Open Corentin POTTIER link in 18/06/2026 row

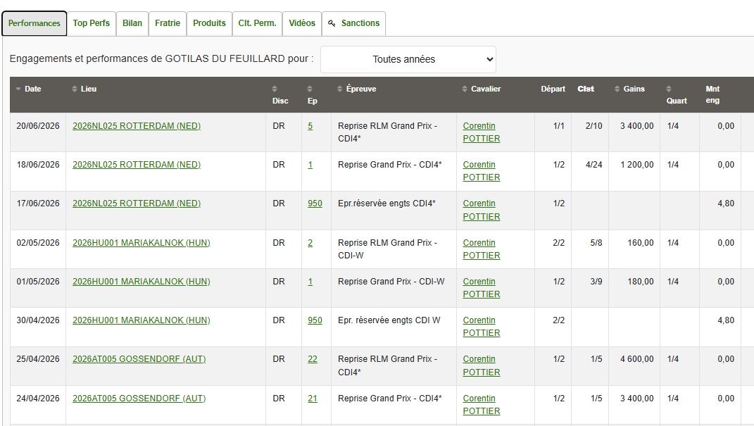pos(482,170)
